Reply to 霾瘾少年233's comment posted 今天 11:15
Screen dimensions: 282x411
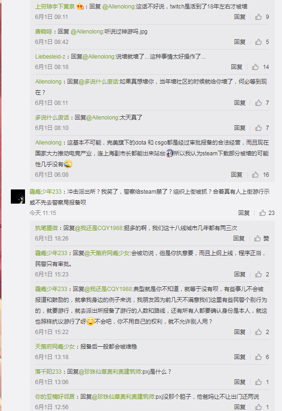pyautogui.click(x=244, y=213)
